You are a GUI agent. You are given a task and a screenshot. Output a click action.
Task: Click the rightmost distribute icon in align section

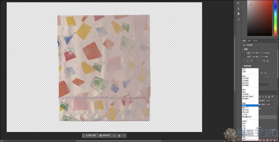(265, 73)
